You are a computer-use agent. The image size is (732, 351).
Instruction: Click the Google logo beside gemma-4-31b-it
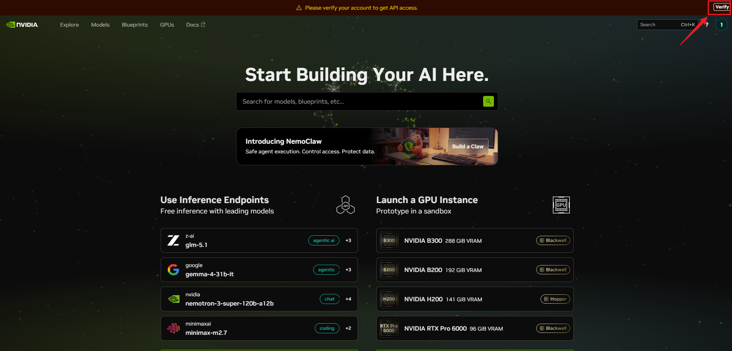(173, 270)
